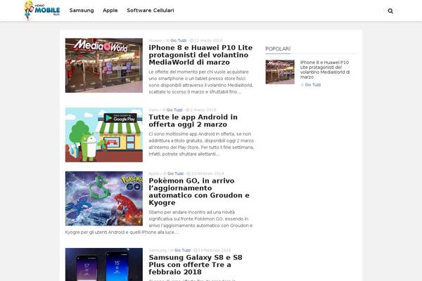Open the small MediaWorld thumbnail under Popolari
Image resolution: width=422 pixels, height=281 pixels.
280,72
